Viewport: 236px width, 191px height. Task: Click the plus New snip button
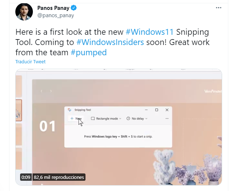point(76,119)
